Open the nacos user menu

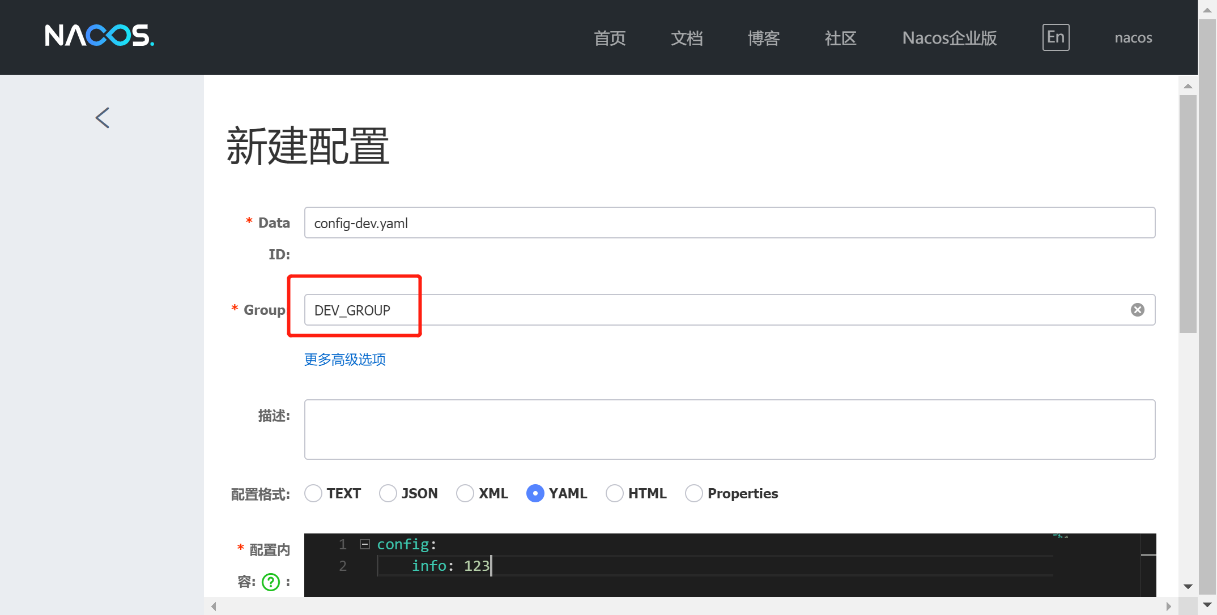click(1133, 38)
